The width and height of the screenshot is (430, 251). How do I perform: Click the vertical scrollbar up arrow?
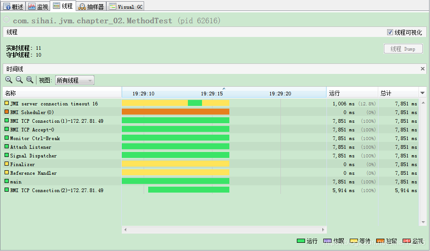coord(423,103)
